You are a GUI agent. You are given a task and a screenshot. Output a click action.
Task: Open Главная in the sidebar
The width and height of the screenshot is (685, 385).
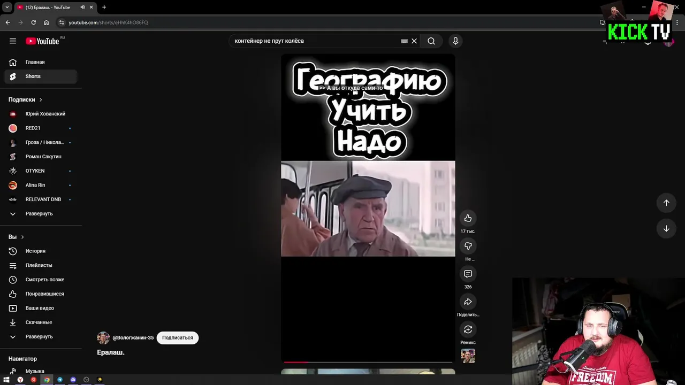pyautogui.click(x=41, y=62)
